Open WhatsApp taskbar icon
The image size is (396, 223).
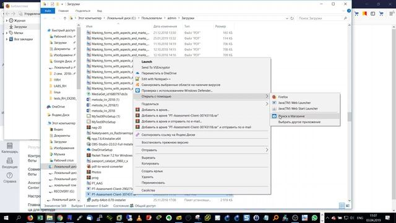314,217
